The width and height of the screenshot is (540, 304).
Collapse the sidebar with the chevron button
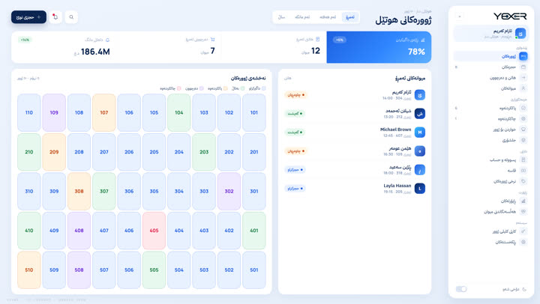pyautogui.click(x=460, y=16)
